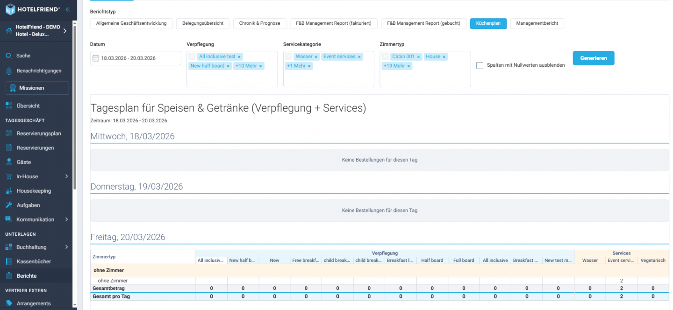The height and width of the screenshot is (310, 673).
Task: Click the Housekeeping broom icon
Action: tap(8, 191)
